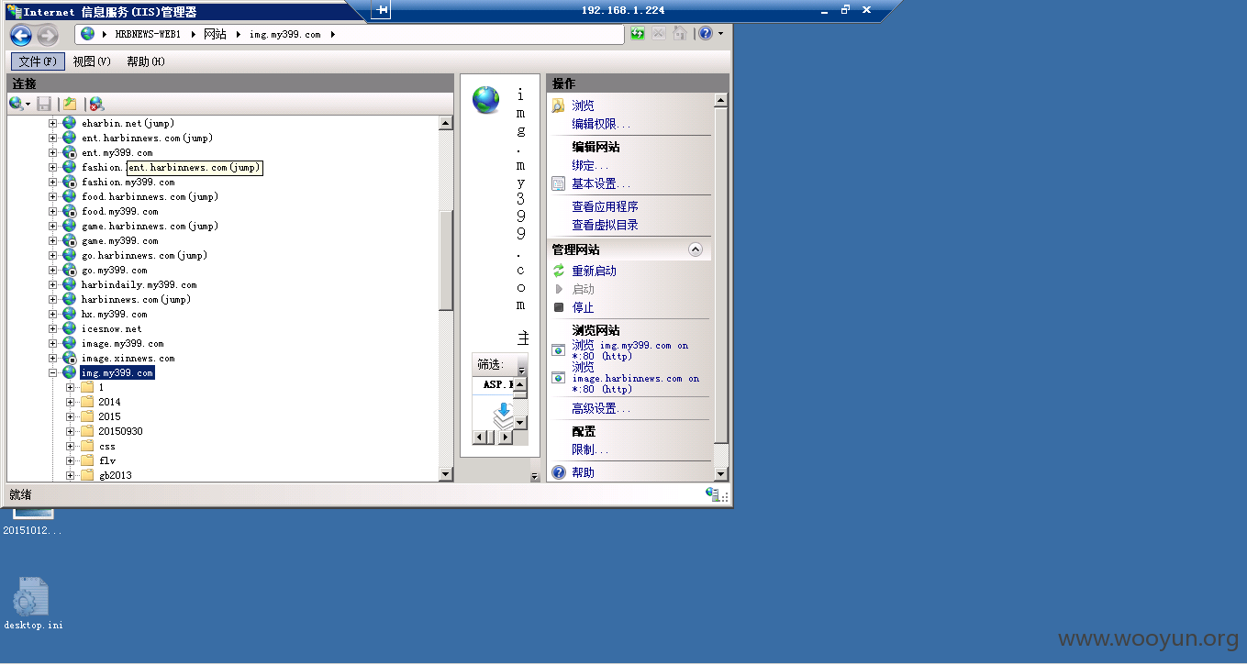Open 高级设置... advanced settings

(601, 408)
